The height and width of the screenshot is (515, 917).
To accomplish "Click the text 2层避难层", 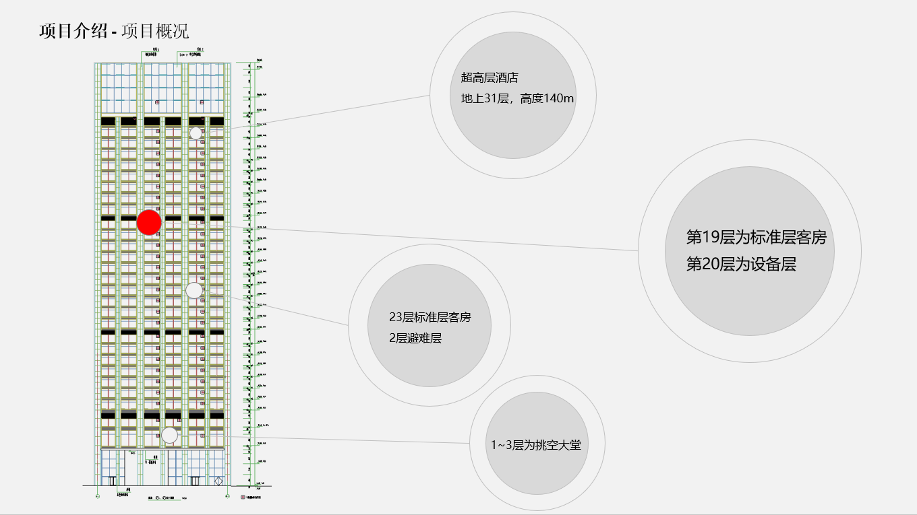I will pyautogui.click(x=415, y=338).
